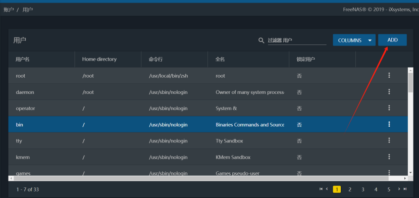Click daemon's /usr/sbin/nologin cell
Image resolution: width=419 pixels, height=198 pixels.
[x=168, y=92]
